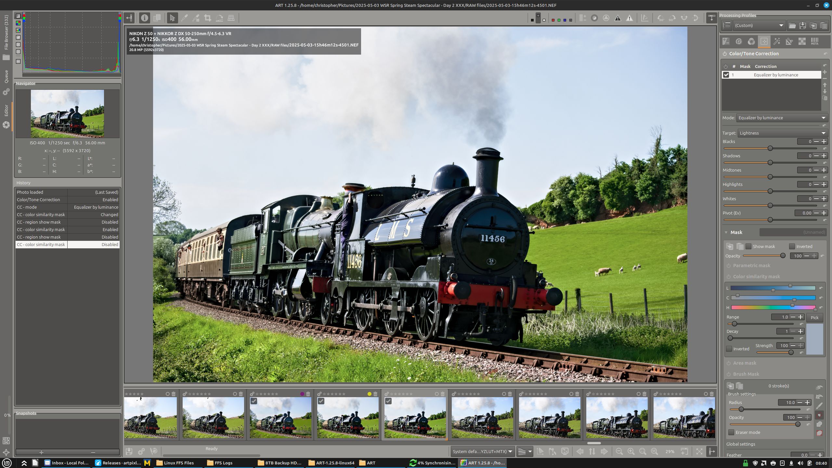Screen dimensions: 832x468
Task: Enable the Area mask power toggle
Action: [729, 363]
